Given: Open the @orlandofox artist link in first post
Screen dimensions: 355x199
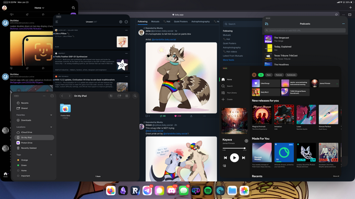Looking at the screenshot, I should [164, 39].
